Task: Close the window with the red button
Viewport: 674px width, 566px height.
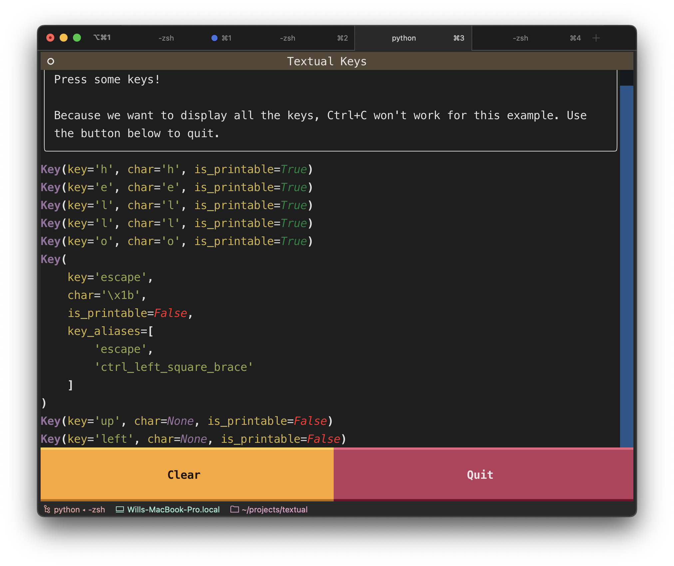Action: coord(50,38)
